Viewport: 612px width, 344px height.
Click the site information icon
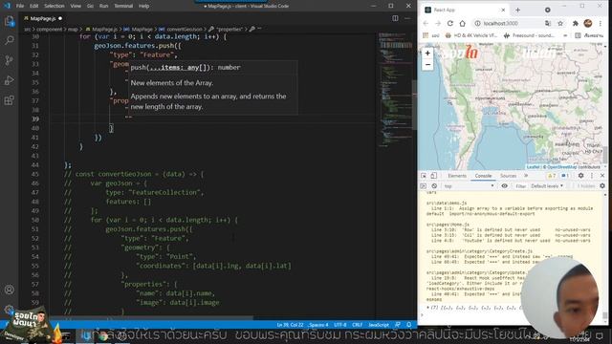[477, 23]
